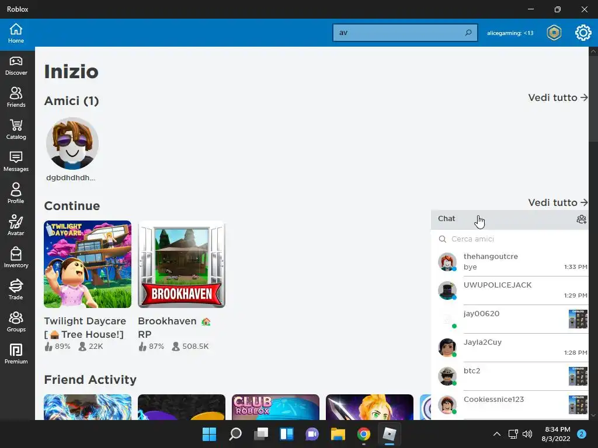Open the settings gear in the top bar
The image size is (598, 448).
coord(583,33)
